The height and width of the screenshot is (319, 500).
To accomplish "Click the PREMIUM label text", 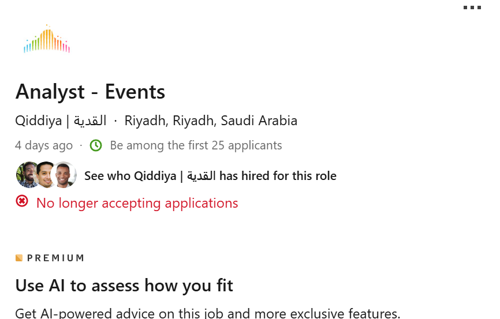I will (x=56, y=258).
